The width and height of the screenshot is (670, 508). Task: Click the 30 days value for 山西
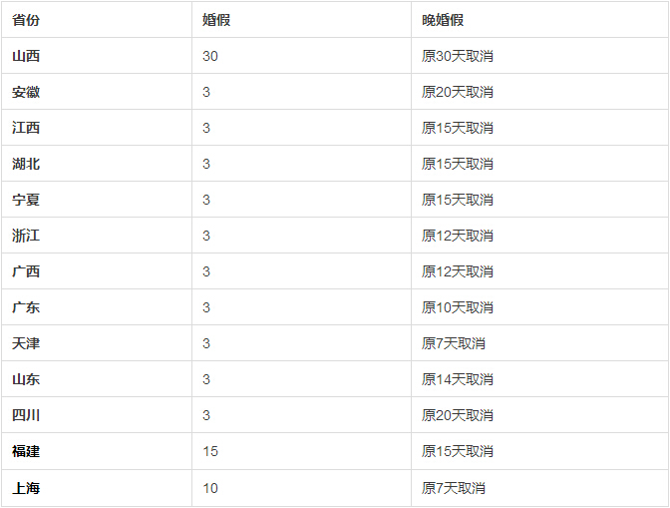tap(209, 56)
